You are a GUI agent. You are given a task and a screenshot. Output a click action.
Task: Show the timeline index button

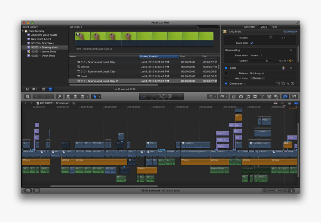pos(37,191)
